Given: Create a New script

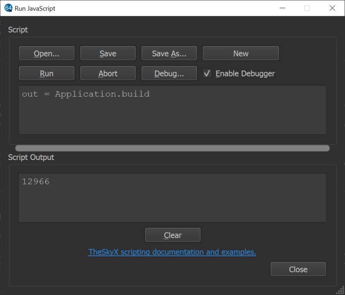Looking at the screenshot, I should [x=241, y=53].
